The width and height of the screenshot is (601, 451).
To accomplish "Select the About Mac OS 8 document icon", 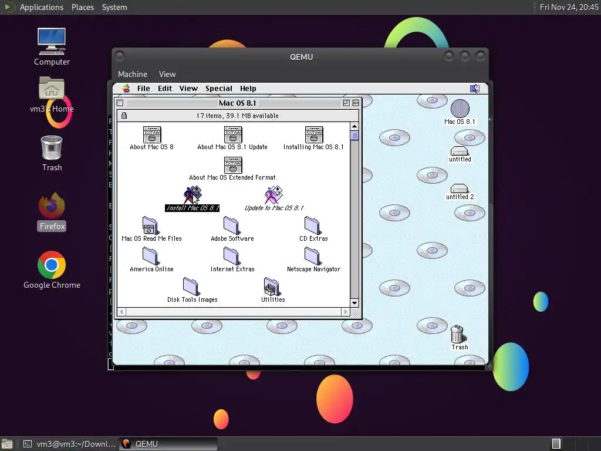I will point(152,134).
